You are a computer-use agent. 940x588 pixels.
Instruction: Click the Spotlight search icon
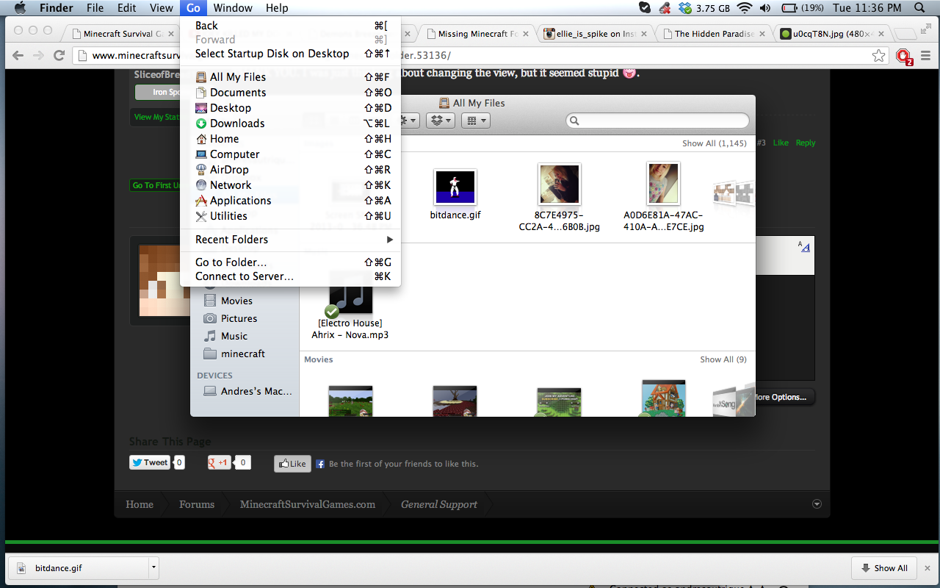(919, 8)
